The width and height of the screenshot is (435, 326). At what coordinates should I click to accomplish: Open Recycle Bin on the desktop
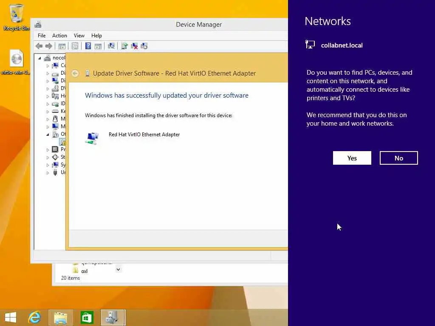click(17, 17)
